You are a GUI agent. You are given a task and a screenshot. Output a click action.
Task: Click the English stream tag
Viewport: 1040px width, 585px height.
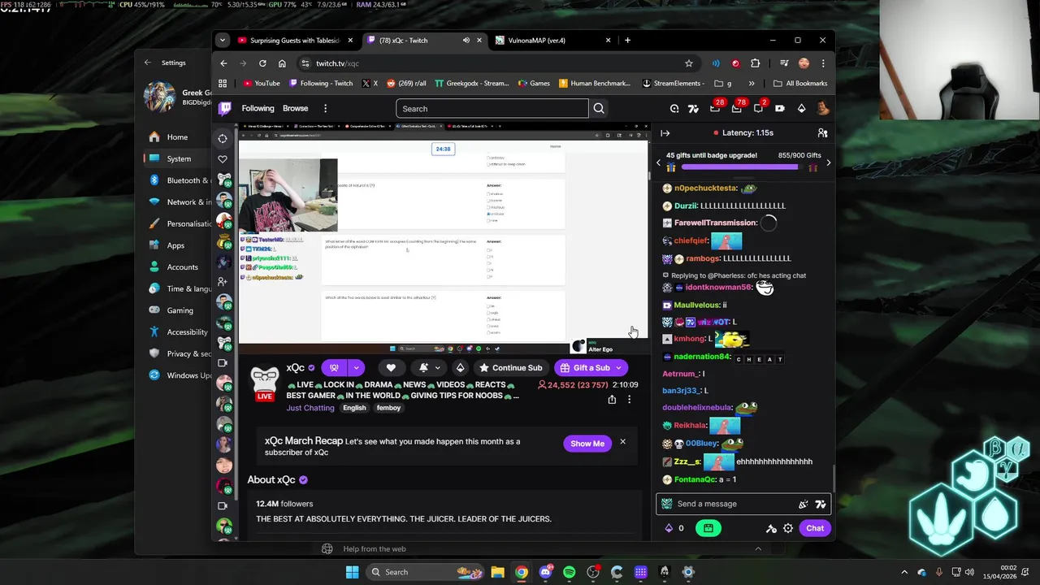(x=354, y=408)
